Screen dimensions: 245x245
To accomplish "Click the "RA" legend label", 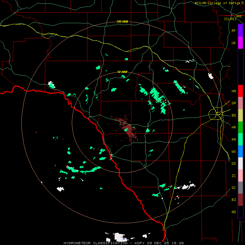I will point(234,140).
